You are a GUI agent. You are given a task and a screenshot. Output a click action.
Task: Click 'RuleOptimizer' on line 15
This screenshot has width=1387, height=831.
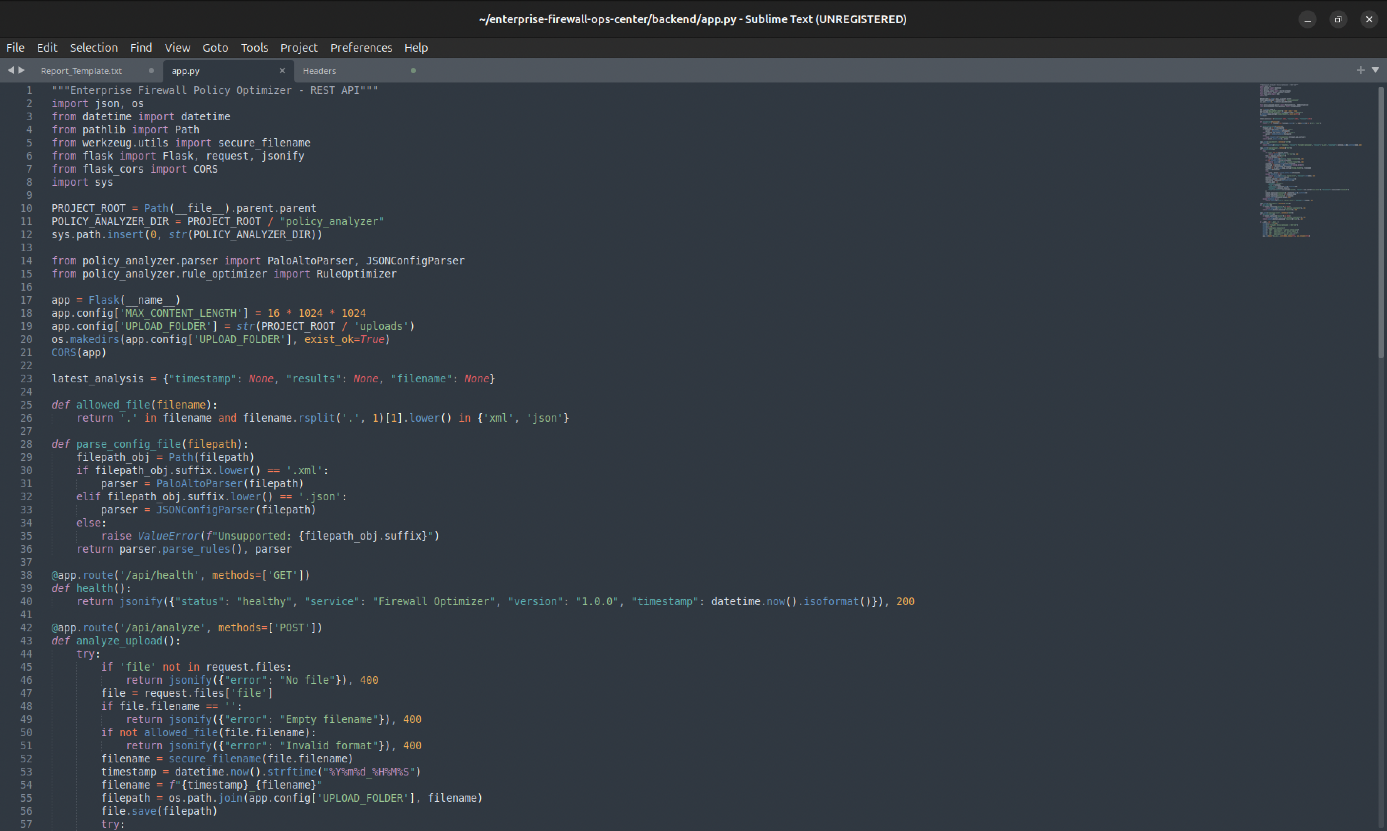coord(356,274)
